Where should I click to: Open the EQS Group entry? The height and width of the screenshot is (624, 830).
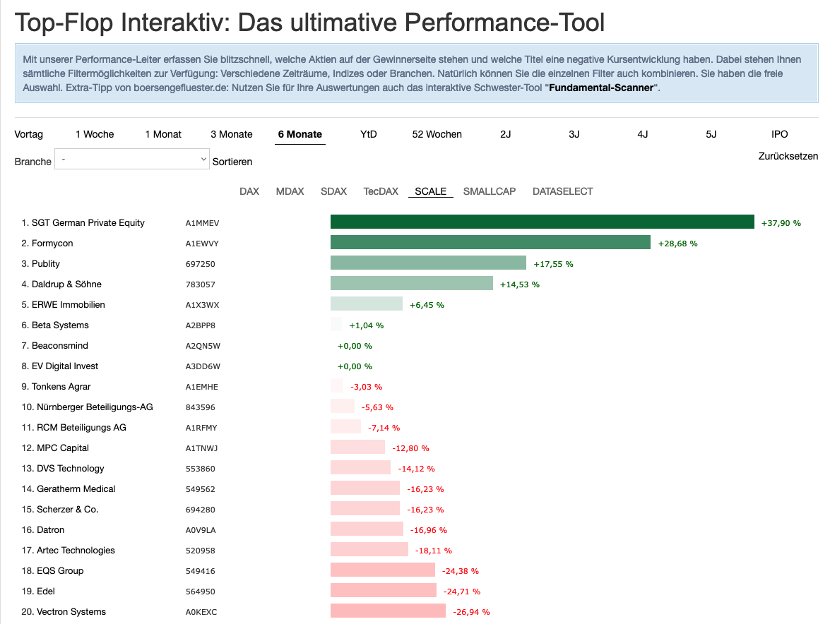(60, 570)
